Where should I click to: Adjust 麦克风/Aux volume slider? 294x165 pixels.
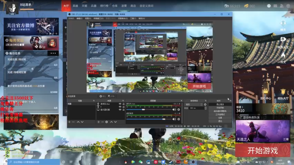143,109
